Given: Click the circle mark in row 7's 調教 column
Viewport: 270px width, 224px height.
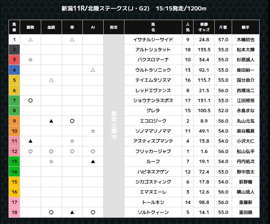Looking at the screenshot, I should pyautogui.click(x=30, y=100).
